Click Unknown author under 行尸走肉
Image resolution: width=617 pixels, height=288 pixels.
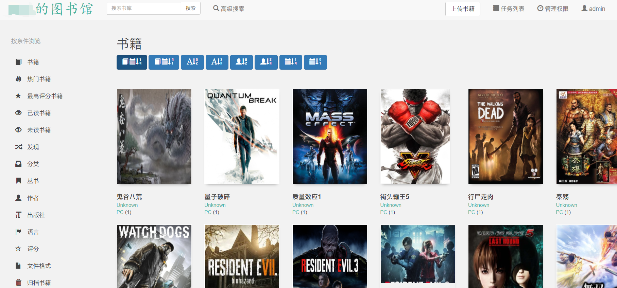pos(479,205)
